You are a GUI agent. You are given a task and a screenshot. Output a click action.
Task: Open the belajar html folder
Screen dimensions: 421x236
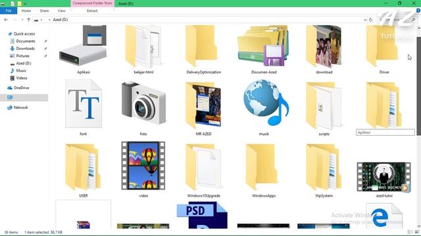(143, 46)
